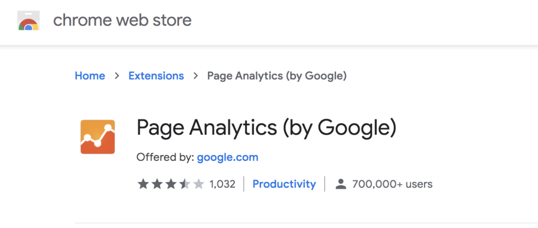Click the Offered by label text
The height and width of the screenshot is (228, 538).
(165, 157)
